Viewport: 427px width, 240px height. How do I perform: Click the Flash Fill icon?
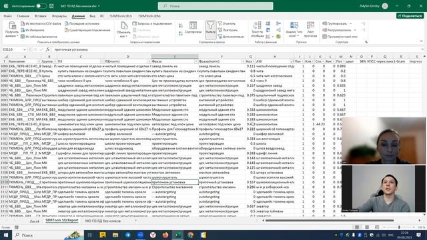tap(268, 24)
